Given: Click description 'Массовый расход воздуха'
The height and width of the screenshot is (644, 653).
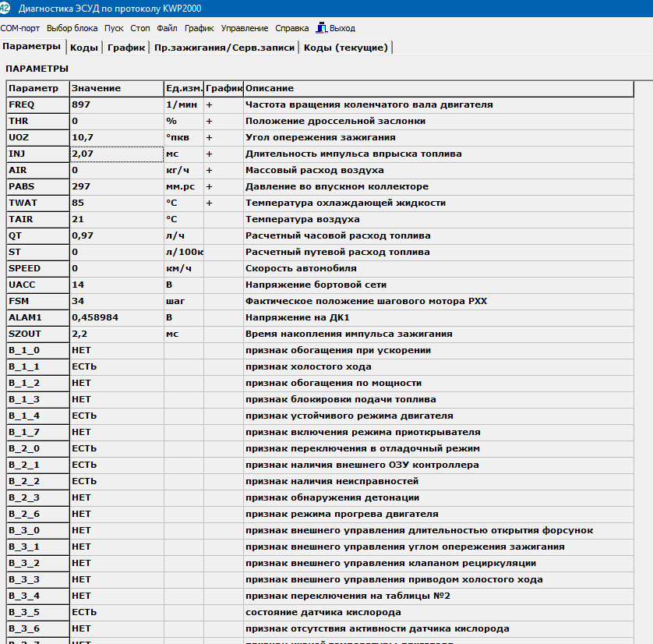Looking at the screenshot, I should 315,171.
